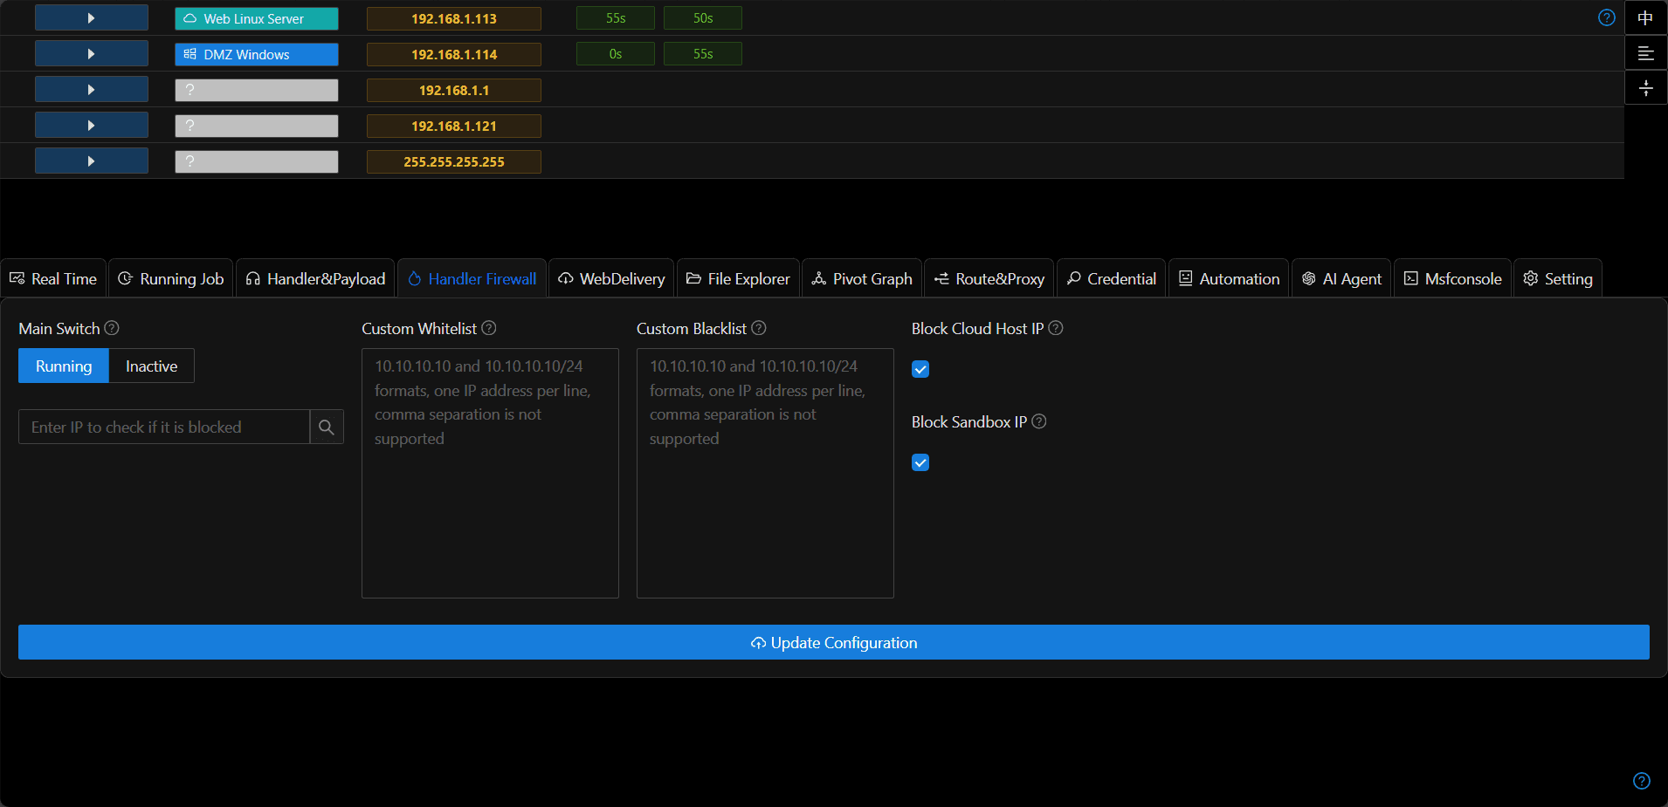
Task: Click help icon next to Custom Whitelist
Action: (489, 328)
